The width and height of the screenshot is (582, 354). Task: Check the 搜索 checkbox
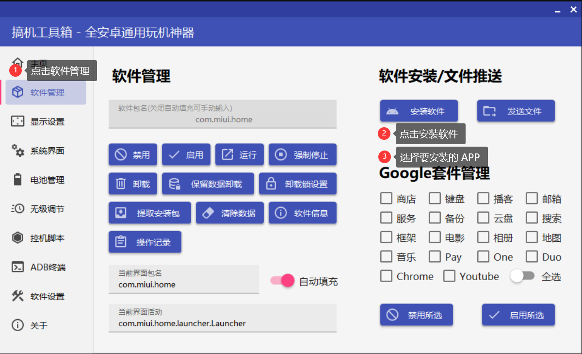[532, 218]
